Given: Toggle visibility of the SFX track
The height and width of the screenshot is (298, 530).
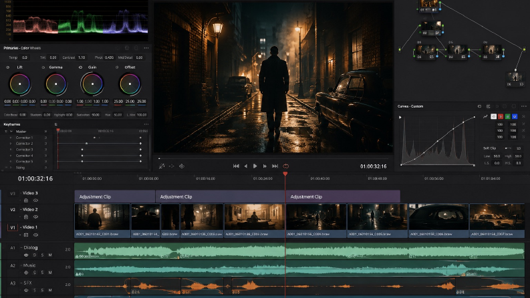Looking at the screenshot, I should (x=26, y=290).
